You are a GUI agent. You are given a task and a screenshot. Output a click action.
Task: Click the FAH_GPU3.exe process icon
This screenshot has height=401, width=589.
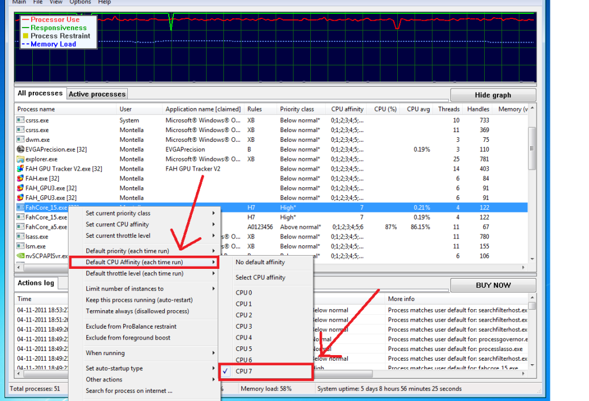click(21, 188)
